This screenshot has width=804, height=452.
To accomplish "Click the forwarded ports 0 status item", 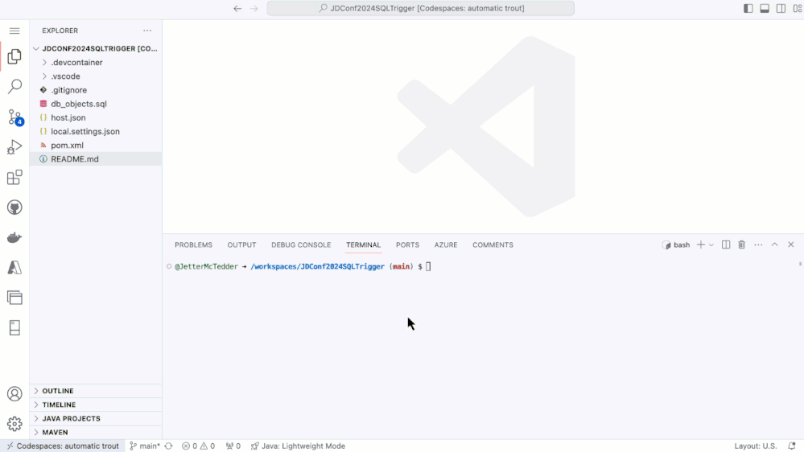I will tap(233, 446).
